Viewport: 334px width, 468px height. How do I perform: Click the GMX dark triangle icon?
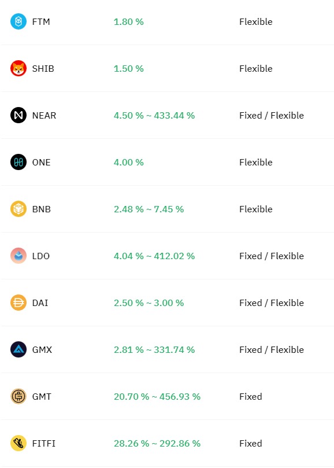click(18, 349)
